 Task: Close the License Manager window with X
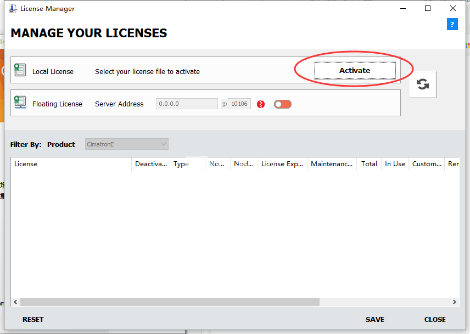[x=453, y=8]
